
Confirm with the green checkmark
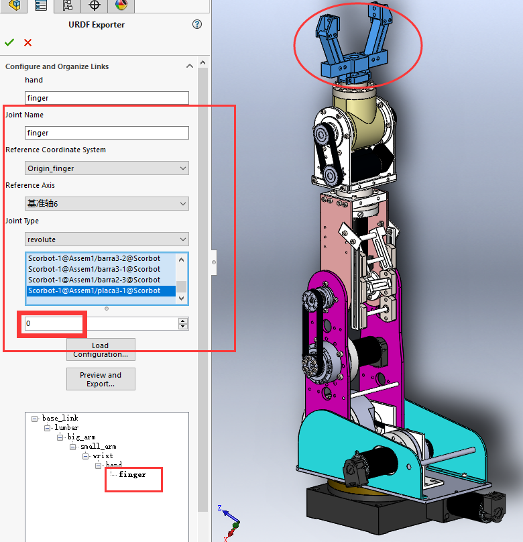(9, 42)
